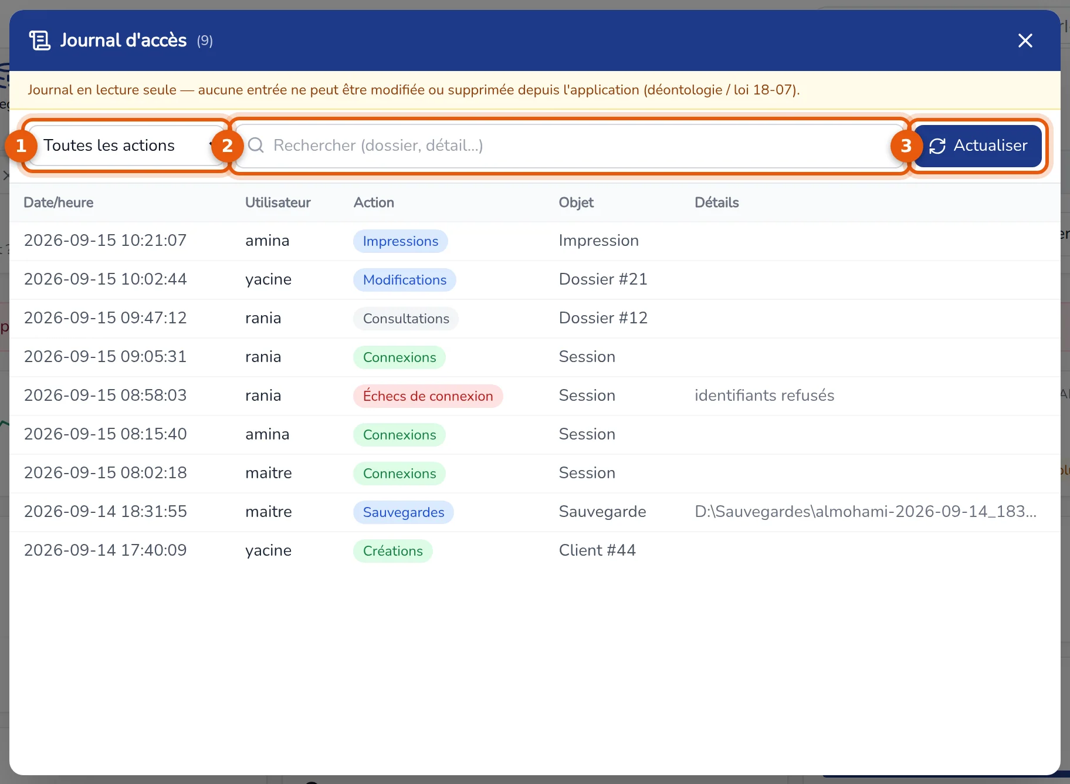Screen dimensions: 1070x784
Task: Click the Détails column header
Action: [717, 202]
